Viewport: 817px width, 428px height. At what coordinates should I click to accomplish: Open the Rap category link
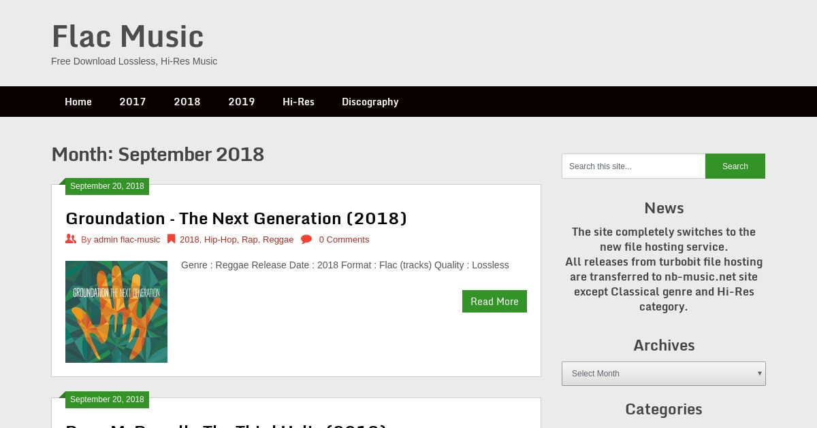(x=249, y=240)
